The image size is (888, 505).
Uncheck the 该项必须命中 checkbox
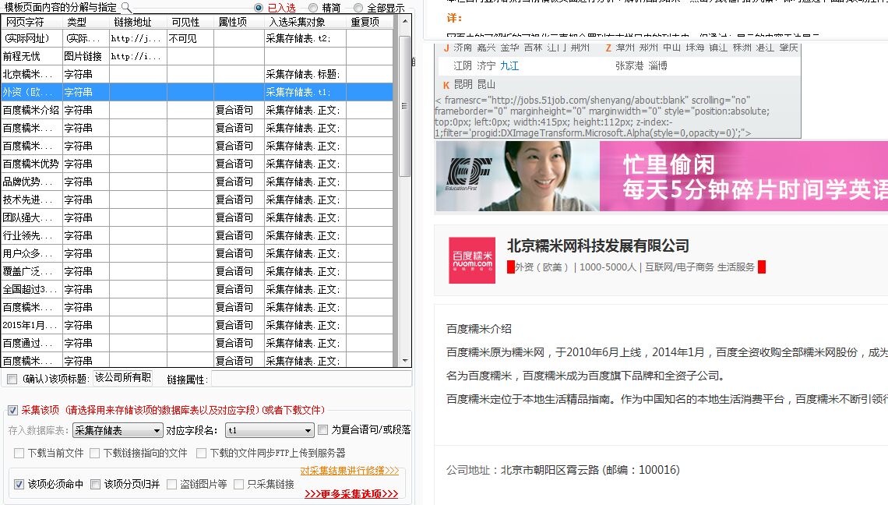click(x=19, y=484)
